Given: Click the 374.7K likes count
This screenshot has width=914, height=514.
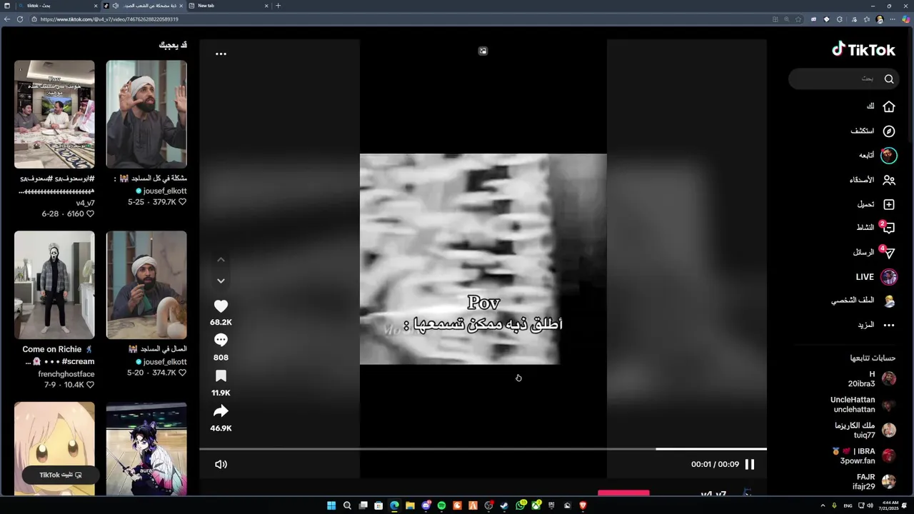Looking at the screenshot, I should (x=164, y=373).
